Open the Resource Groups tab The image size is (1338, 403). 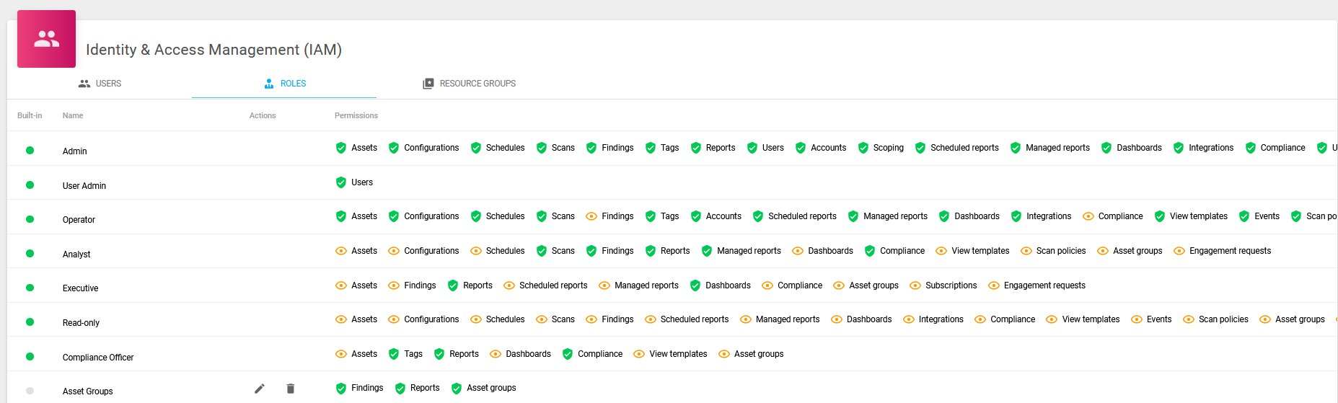(x=469, y=84)
